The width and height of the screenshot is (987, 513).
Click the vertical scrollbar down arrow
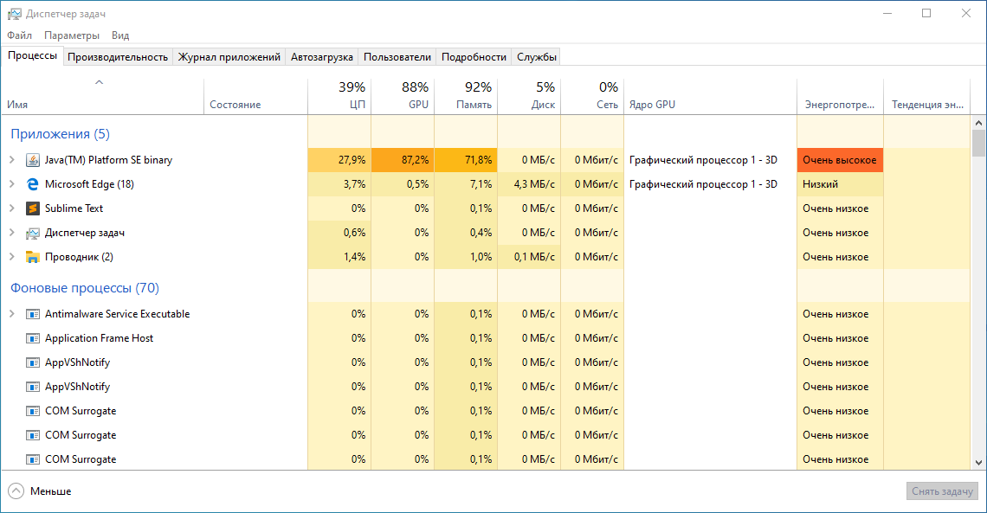(x=978, y=463)
